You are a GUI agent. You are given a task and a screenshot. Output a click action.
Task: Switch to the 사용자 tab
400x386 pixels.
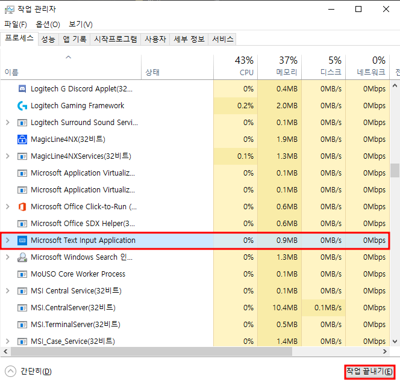click(x=155, y=39)
